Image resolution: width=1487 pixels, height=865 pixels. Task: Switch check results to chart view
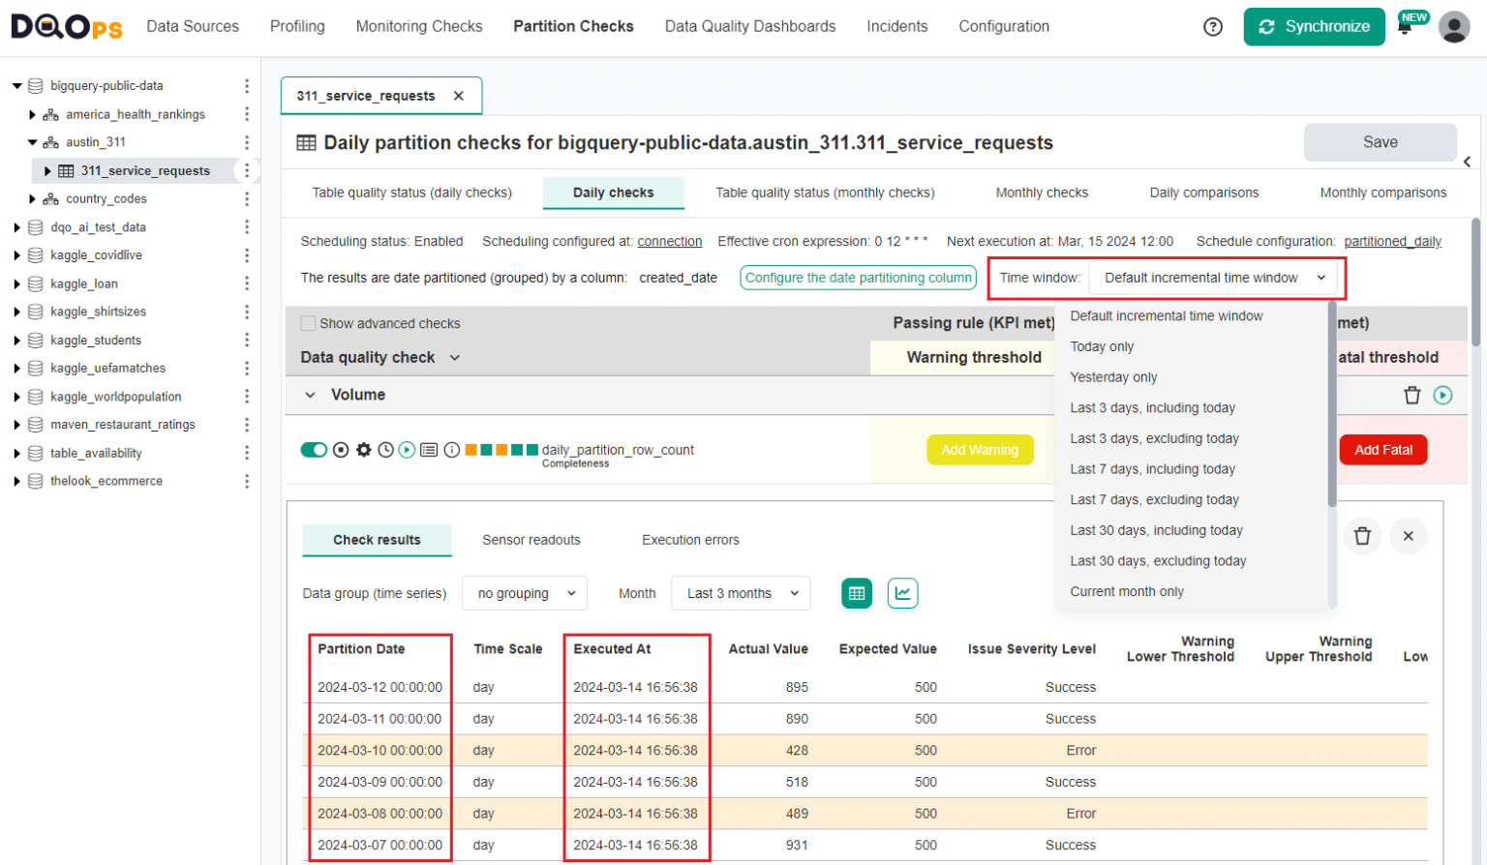(x=902, y=593)
